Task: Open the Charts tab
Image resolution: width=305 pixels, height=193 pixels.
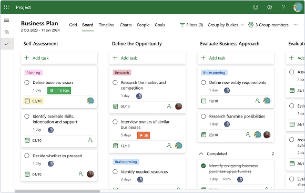Action: [126, 25]
